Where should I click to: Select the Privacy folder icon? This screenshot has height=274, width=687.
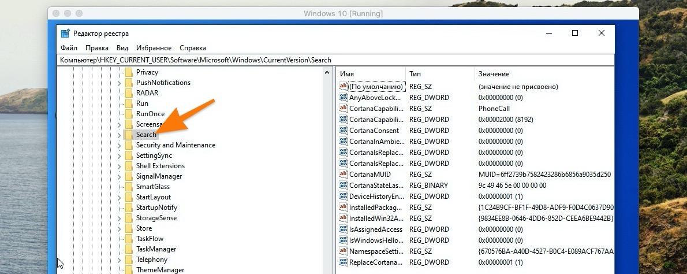129,72
